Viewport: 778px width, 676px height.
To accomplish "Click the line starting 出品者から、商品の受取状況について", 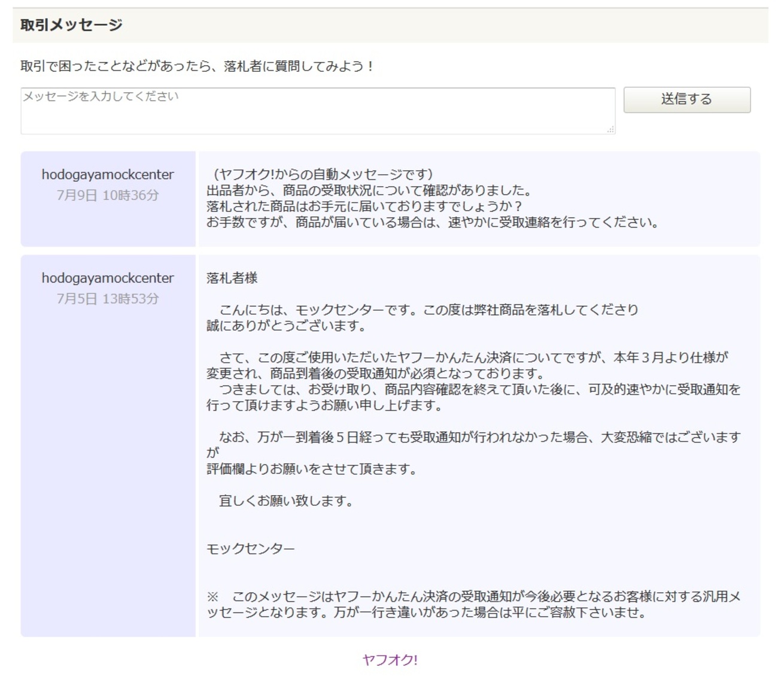I will (369, 190).
